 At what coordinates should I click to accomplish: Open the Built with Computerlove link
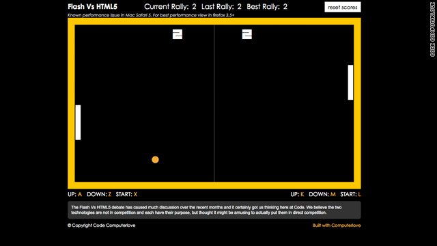pos(337,225)
